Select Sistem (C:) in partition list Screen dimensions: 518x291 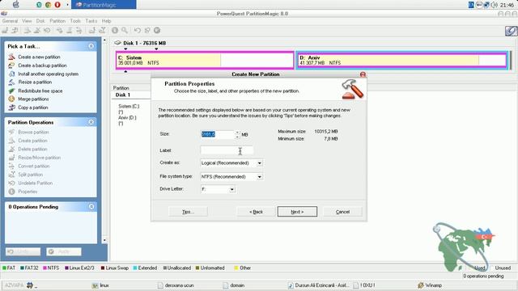[x=129, y=106]
